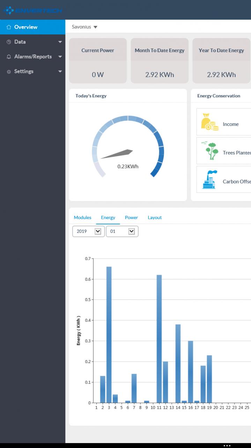Select the Carbon Offset conservation item
This screenshot has width=251, height=448.
tap(224, 180)
